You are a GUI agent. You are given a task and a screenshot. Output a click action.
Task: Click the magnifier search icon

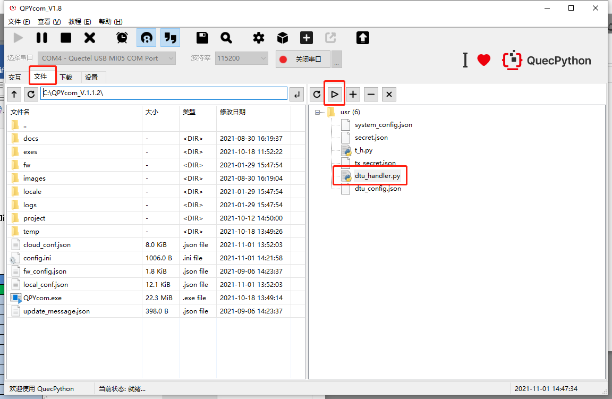[x=226, y=38]
